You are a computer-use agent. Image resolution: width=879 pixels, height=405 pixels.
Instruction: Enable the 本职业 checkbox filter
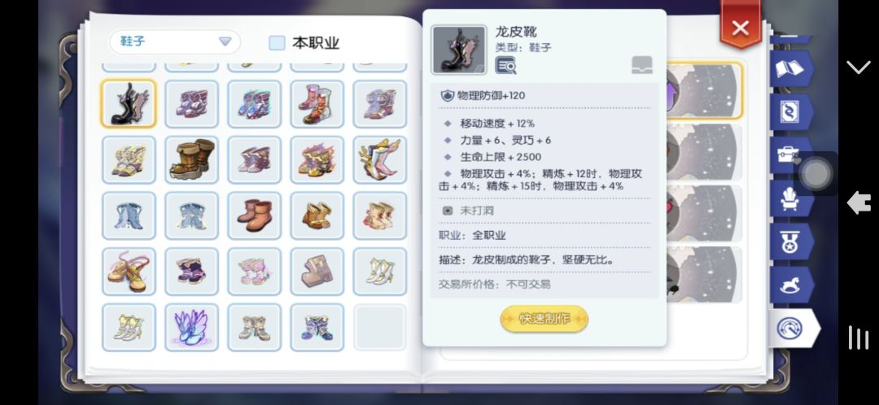[x=277, y=43]
